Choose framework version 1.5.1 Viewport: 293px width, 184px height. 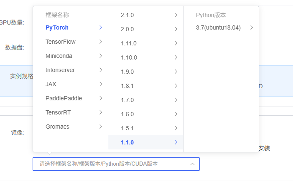145,128
